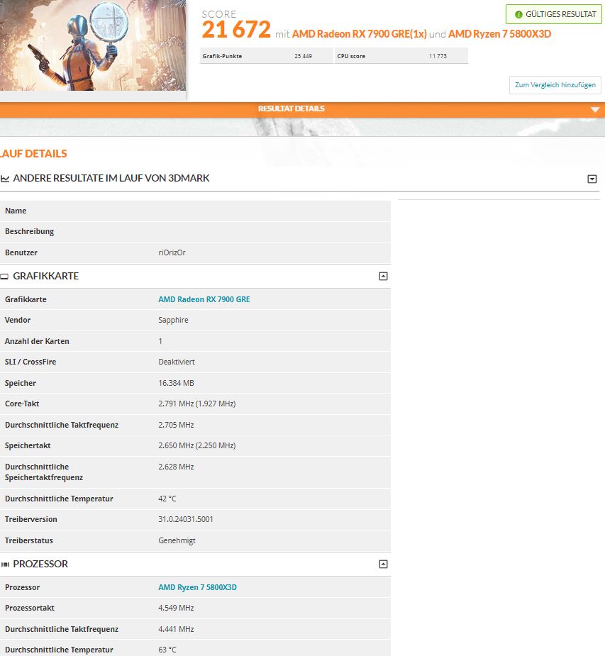This screenshot has width=605, height=656.
Task: Click the Gültiges Resultat badge
Action: tap(553, 14)
